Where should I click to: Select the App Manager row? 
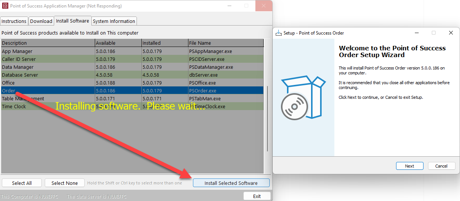(132, 51)
